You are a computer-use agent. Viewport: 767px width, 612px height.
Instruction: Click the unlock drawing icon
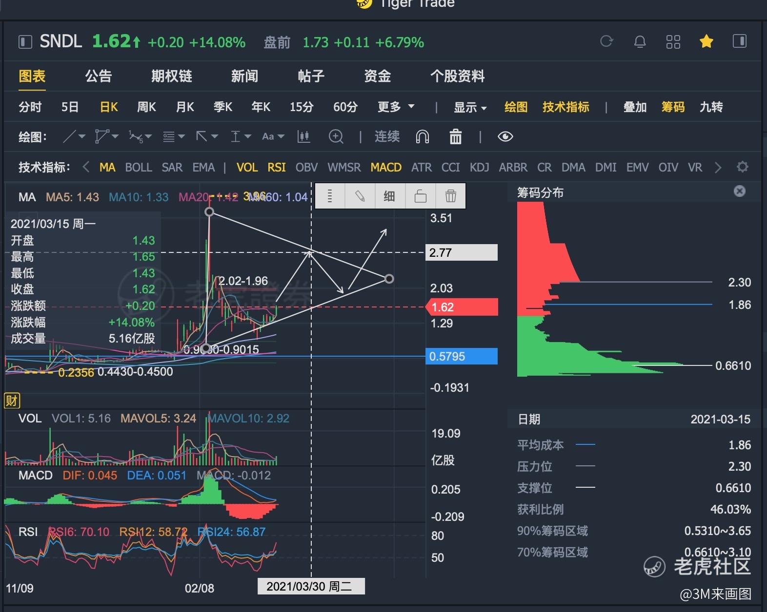(420, 196)
